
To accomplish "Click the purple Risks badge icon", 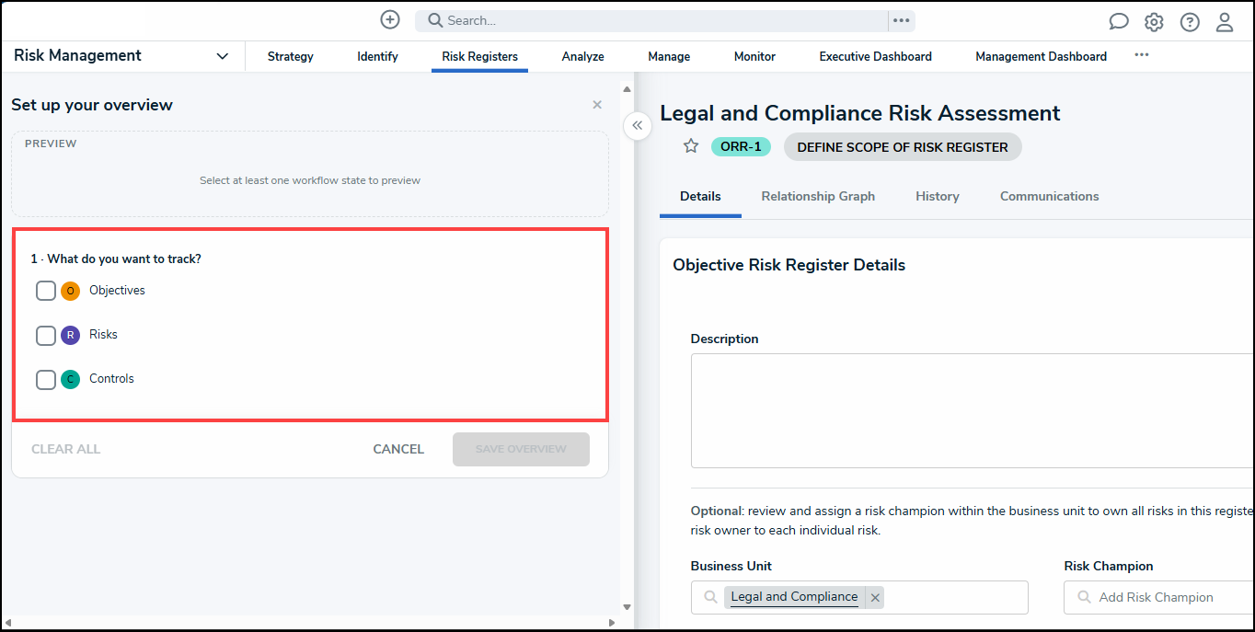I will [71, 335].
